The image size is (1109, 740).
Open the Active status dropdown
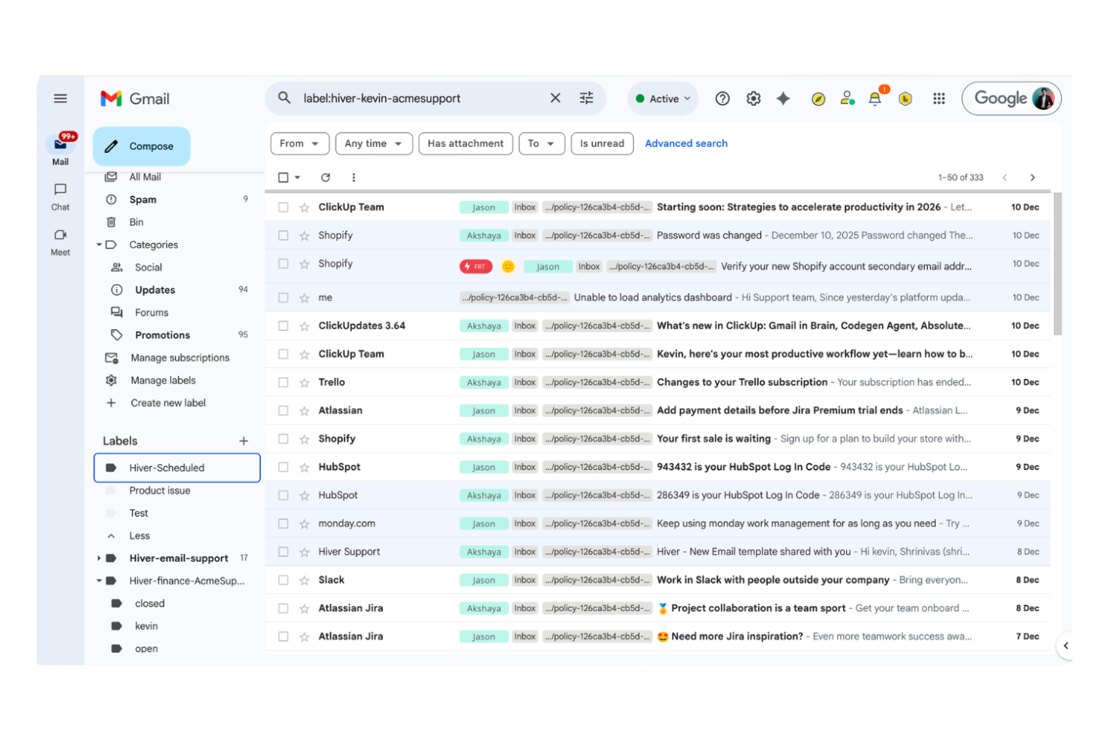[x=662, y=98]
